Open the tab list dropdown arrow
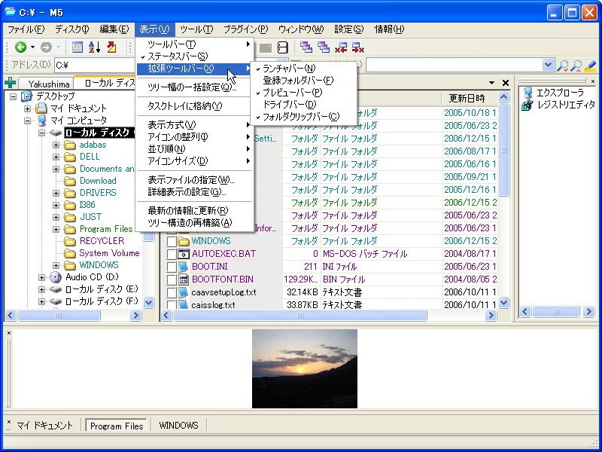Viewport: 602px width, 452px height. tap(492, 83)
